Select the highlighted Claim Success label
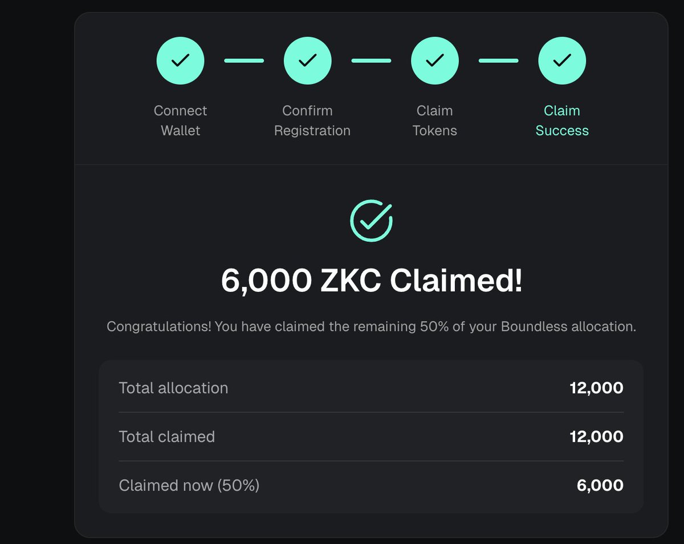684x544 pixels. coord(561,120)
